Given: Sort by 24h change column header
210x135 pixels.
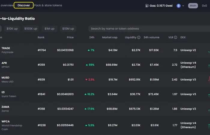Looking at the screenshot, I should (92, 37).
